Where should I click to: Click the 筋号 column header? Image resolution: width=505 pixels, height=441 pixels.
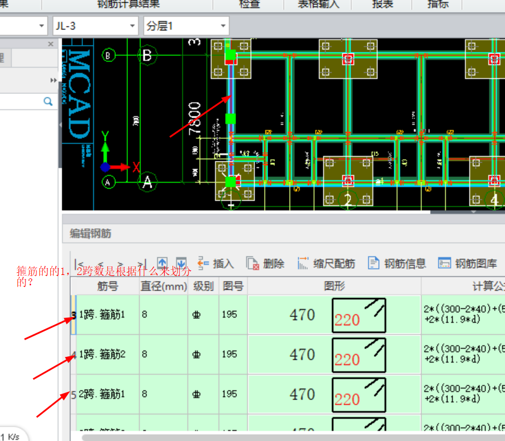[108, 286]
